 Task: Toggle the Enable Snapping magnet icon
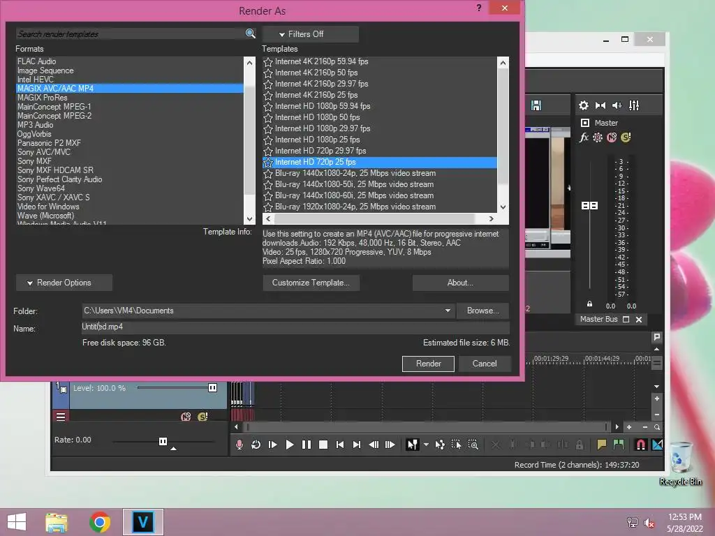[x=641, y=445]
